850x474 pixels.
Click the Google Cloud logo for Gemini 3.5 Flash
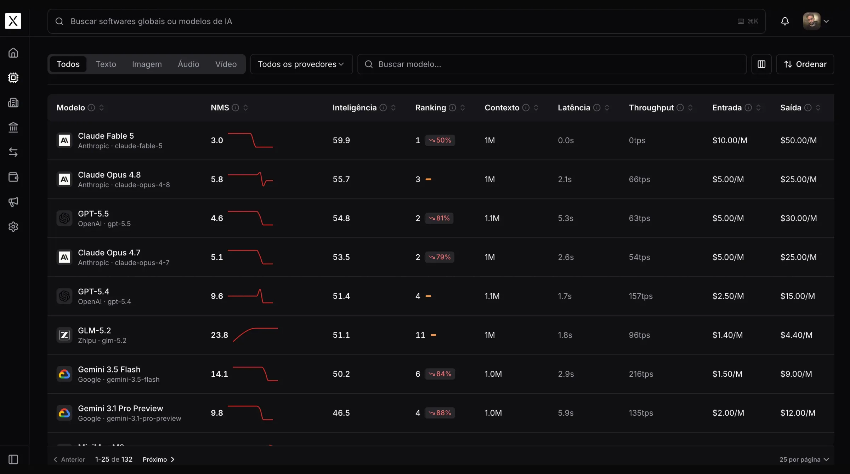pos(64,374)
